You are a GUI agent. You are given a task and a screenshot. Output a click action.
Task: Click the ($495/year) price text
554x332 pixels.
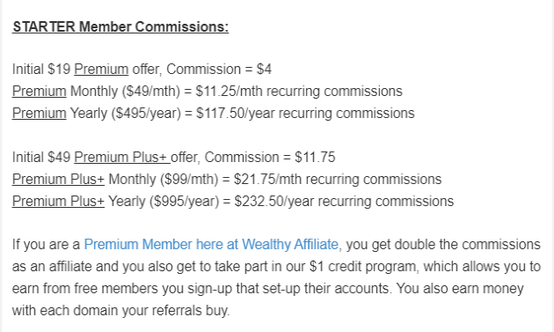pos(146,114)
